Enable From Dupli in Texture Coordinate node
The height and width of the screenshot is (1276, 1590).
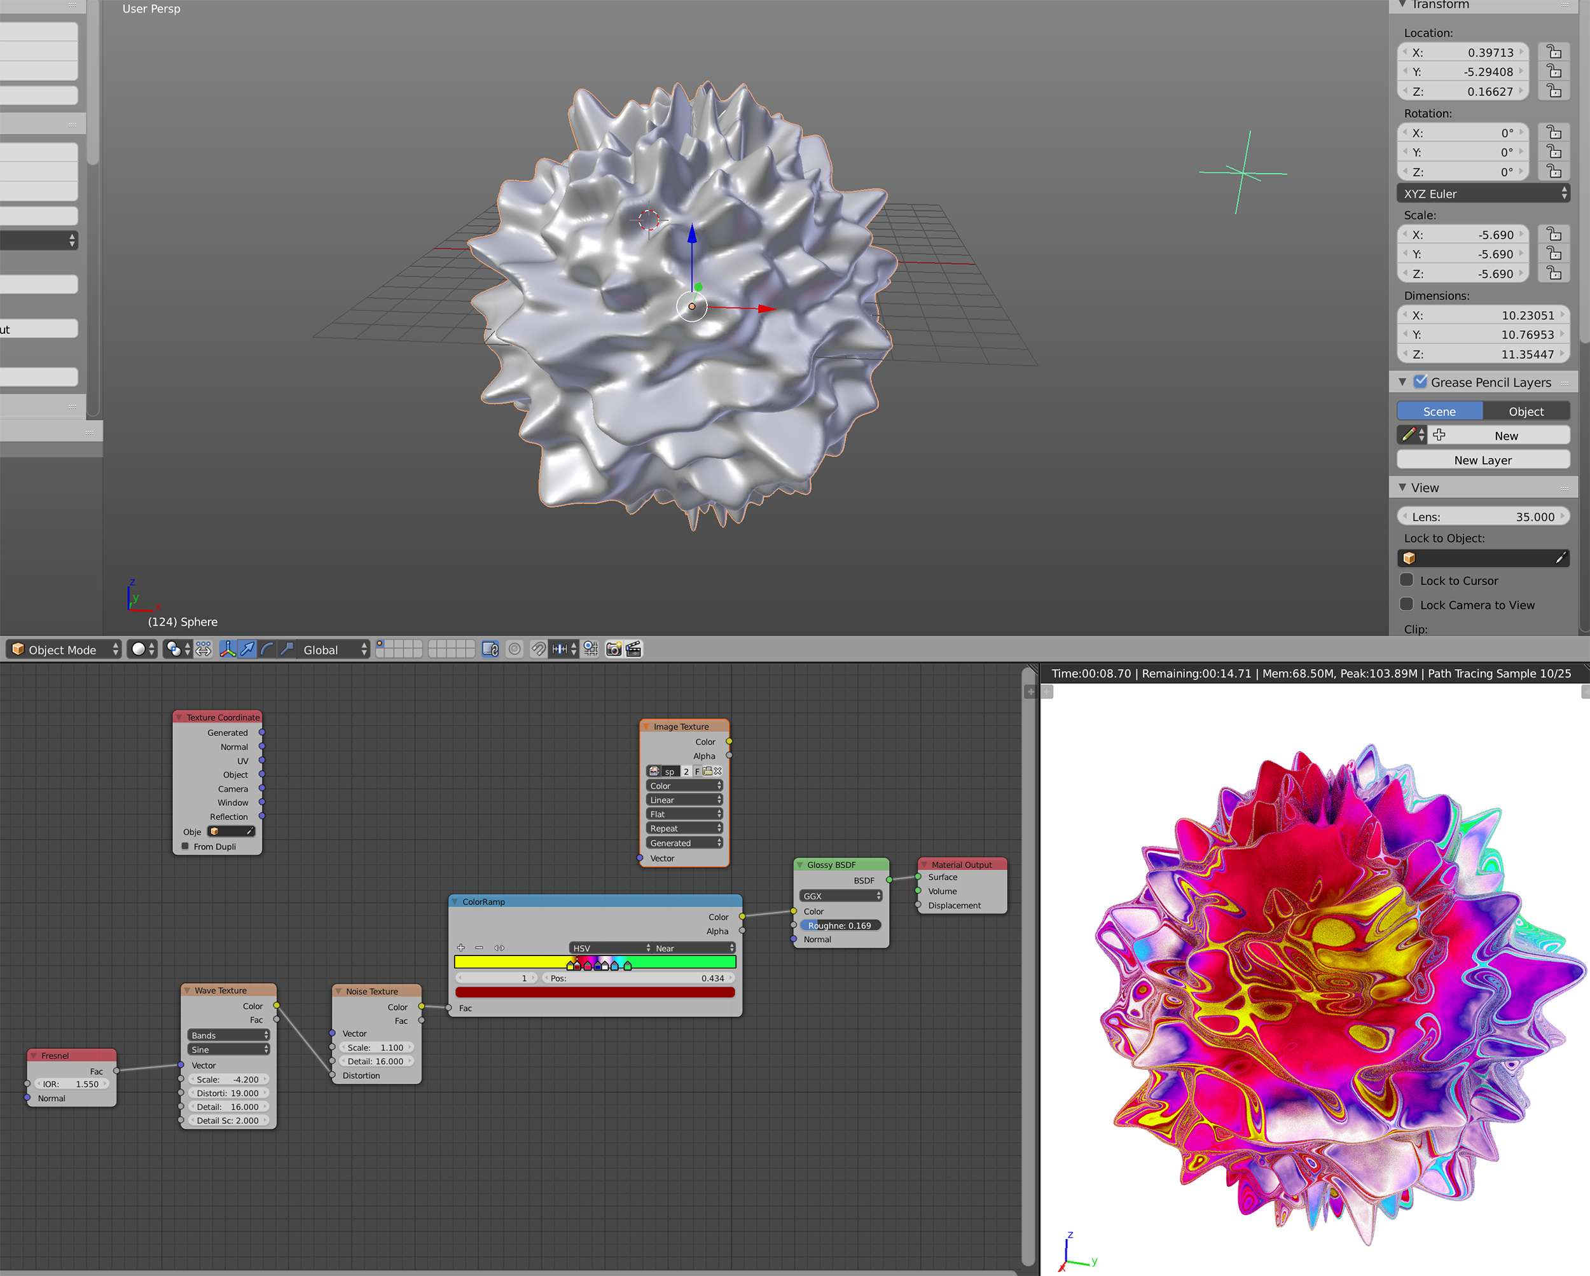coord(185,846)
